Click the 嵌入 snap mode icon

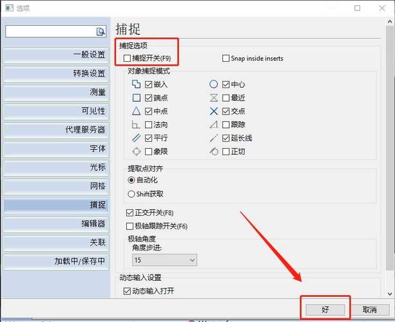[x=136, y=84]
